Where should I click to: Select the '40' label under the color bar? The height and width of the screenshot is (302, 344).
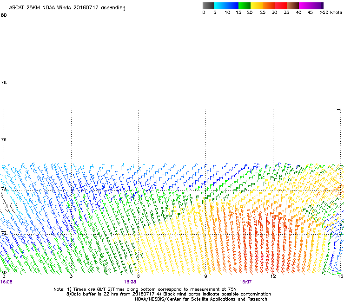(298, 13)
